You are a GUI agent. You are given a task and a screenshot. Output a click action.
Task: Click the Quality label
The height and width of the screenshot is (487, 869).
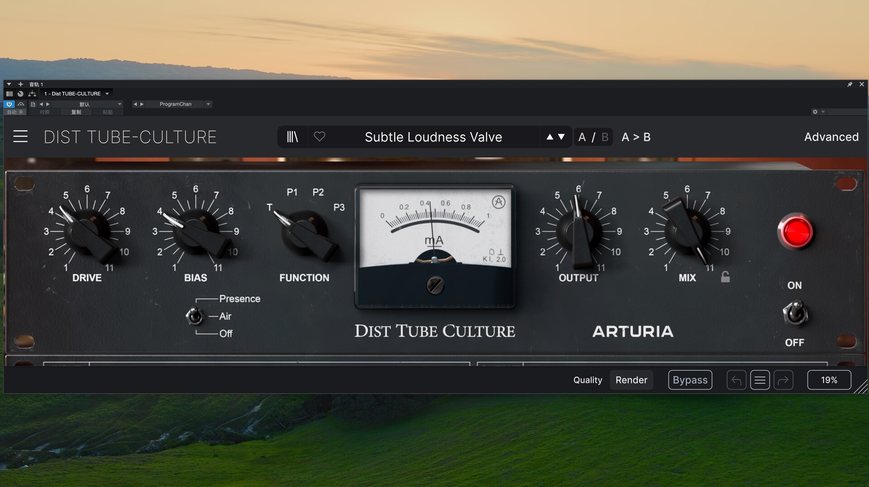point(587,380)
